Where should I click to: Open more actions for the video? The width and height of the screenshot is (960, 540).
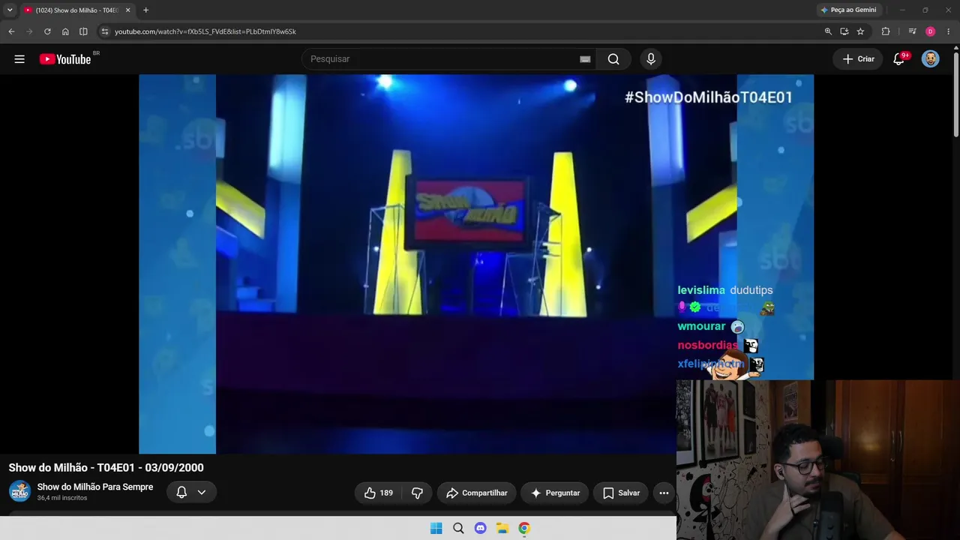(664, 493)
